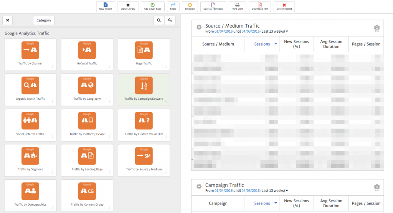Select the Page Traffic widget

click(144, 54)
